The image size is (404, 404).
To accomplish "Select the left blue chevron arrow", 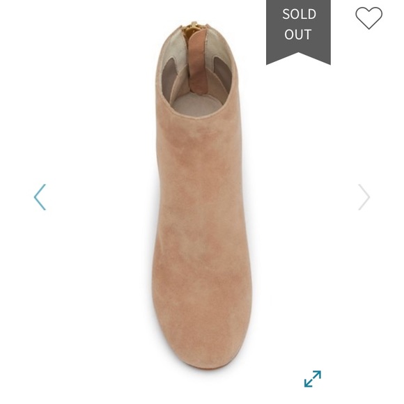I will (40, 197).
